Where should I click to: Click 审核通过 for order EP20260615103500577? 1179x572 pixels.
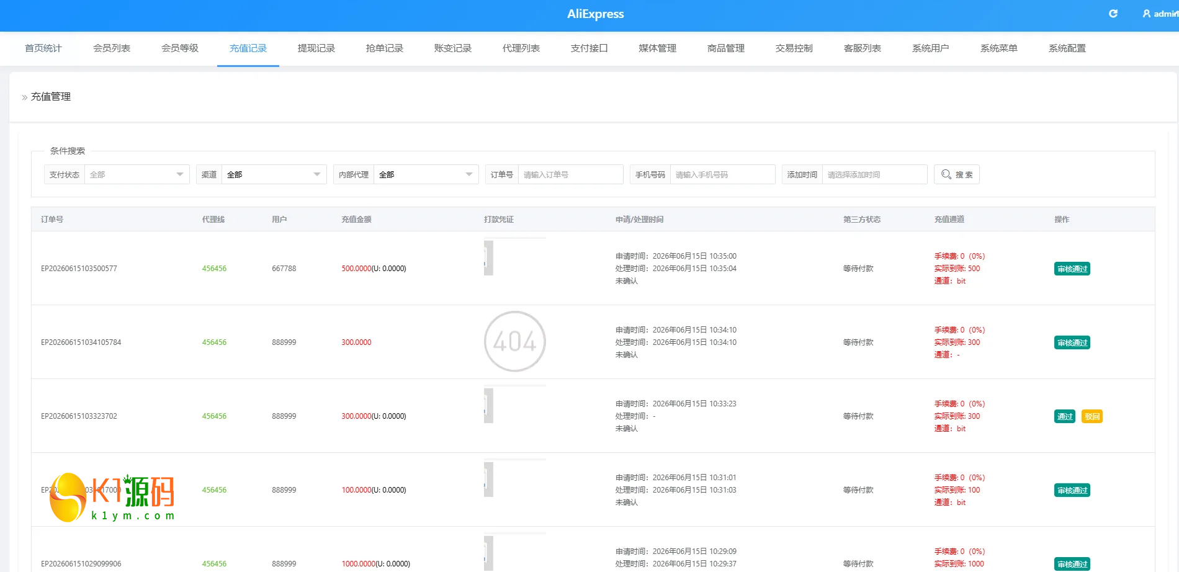click(1072, 269)
